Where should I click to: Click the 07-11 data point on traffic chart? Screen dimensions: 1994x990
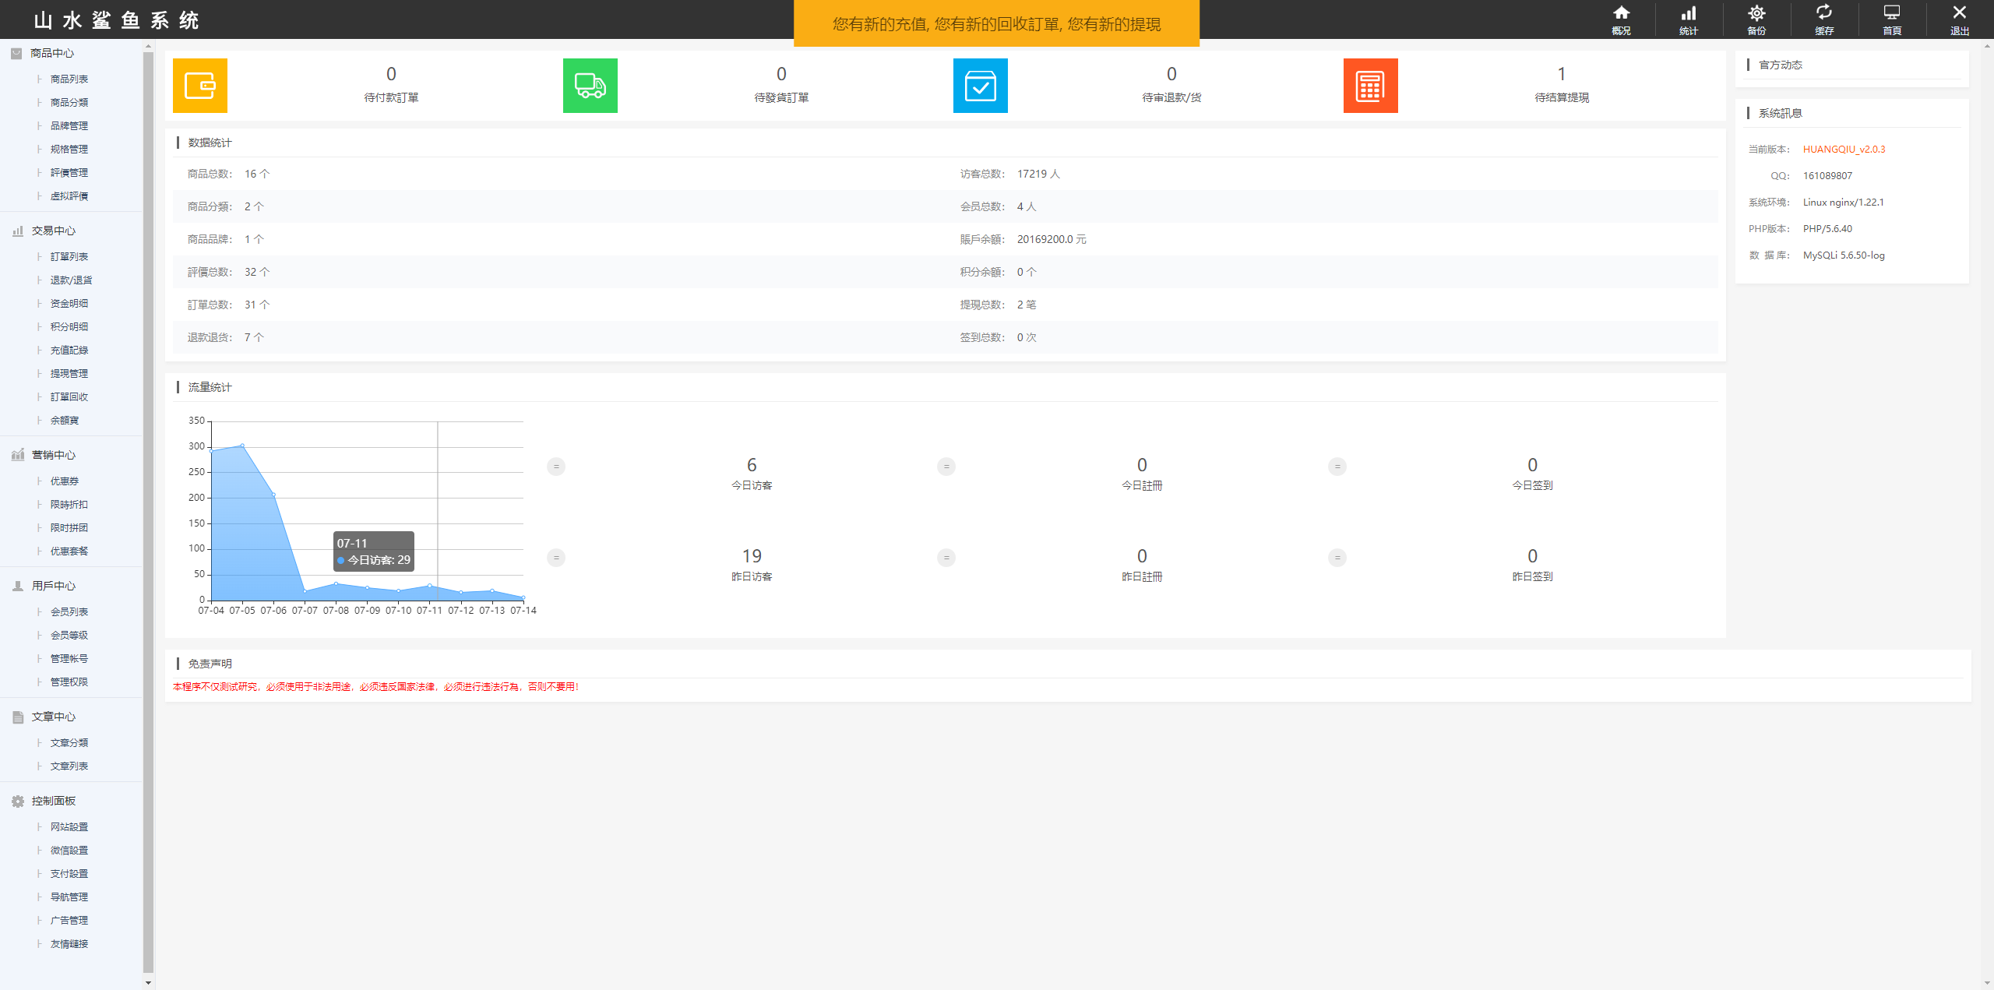[x=429, y=586]
